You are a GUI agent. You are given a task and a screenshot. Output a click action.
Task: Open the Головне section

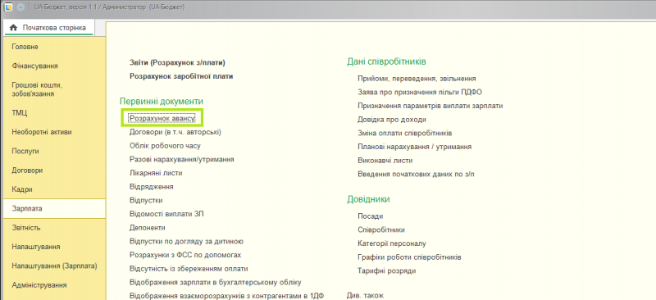(53, 47)
